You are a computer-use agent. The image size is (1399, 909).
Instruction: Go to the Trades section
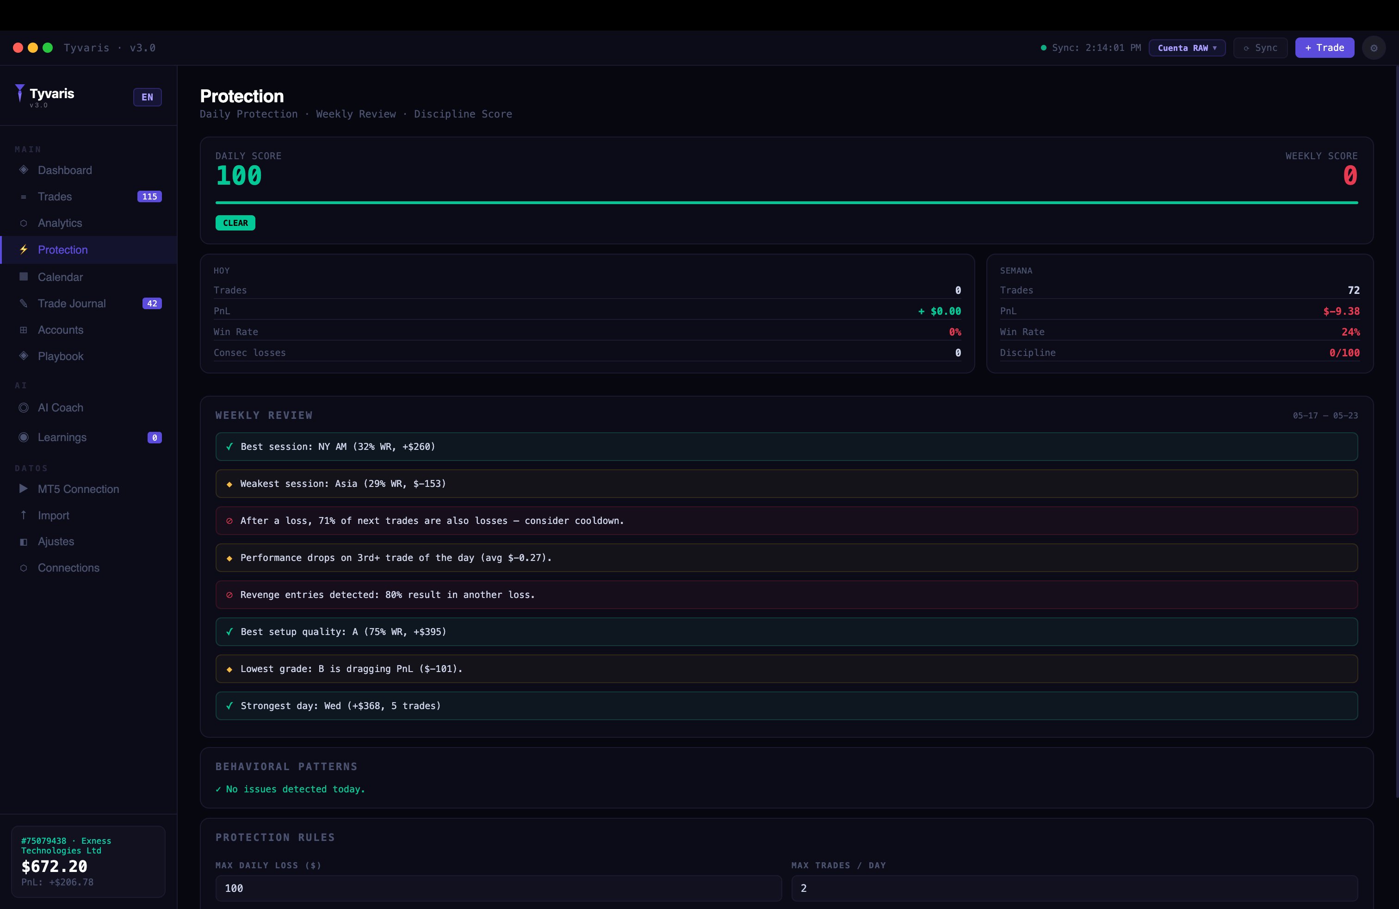click(x=88, y=196)
